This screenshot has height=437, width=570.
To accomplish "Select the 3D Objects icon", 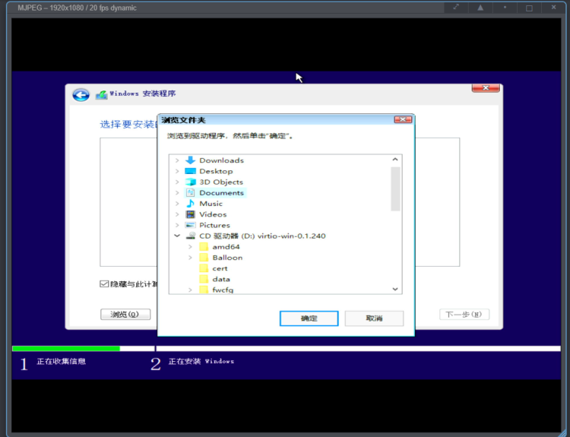I will point(190,182).
